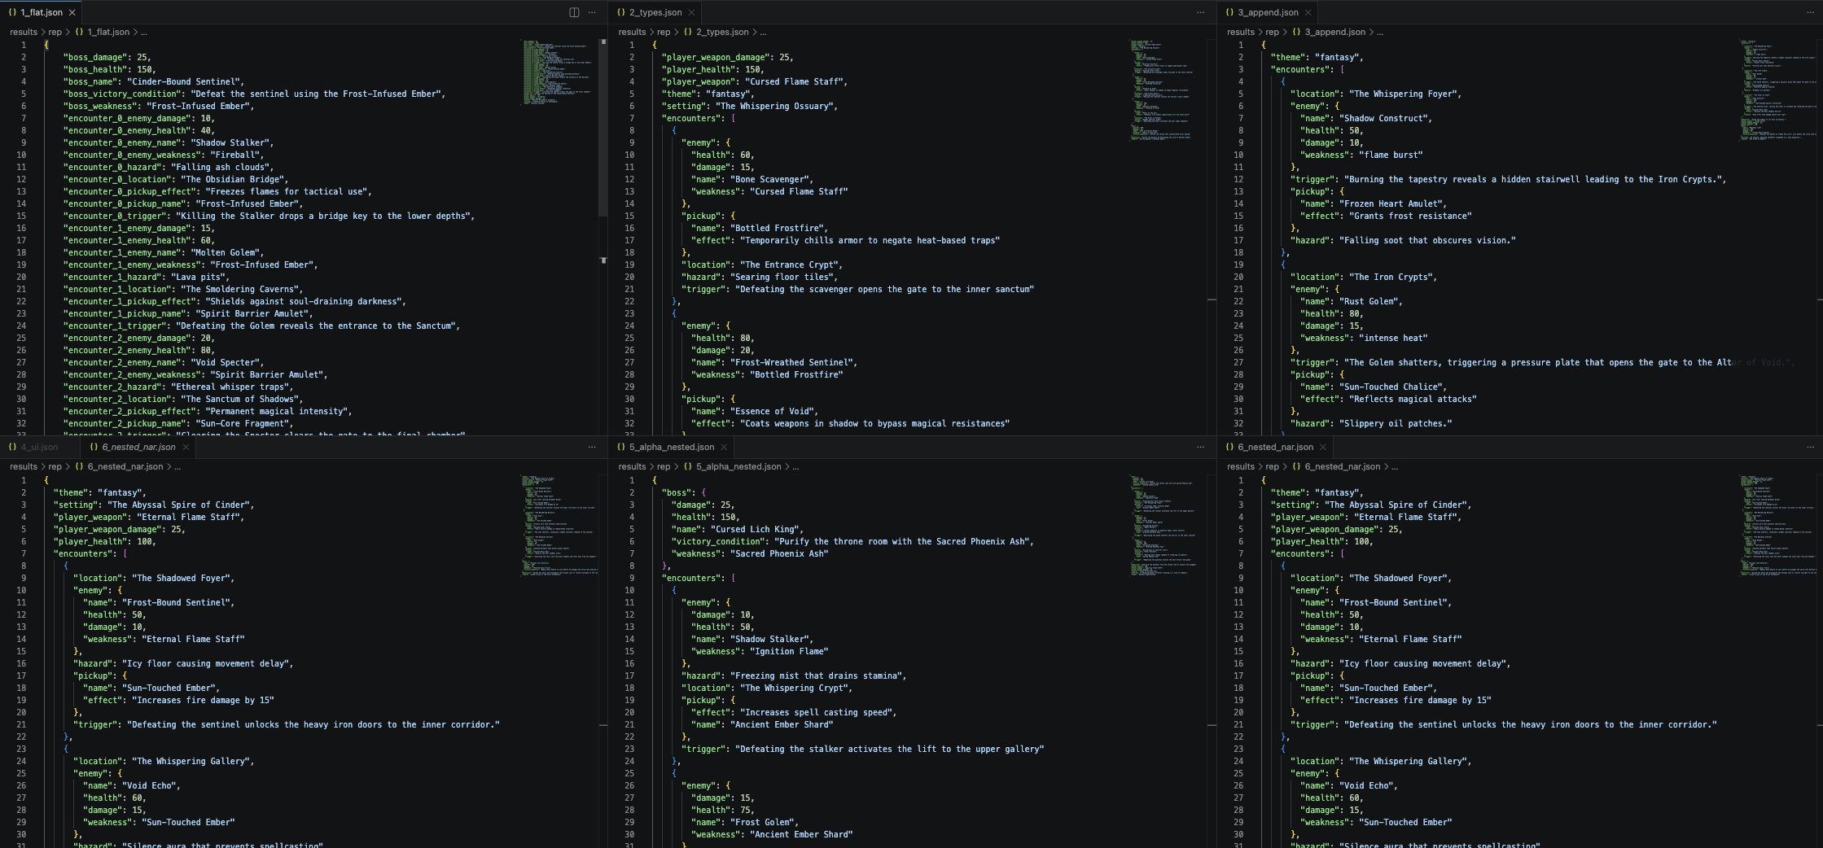Open More Actions menu for 5_alpha_nested.json group
Screen dimensions: 1823x848
(1200, 447)
